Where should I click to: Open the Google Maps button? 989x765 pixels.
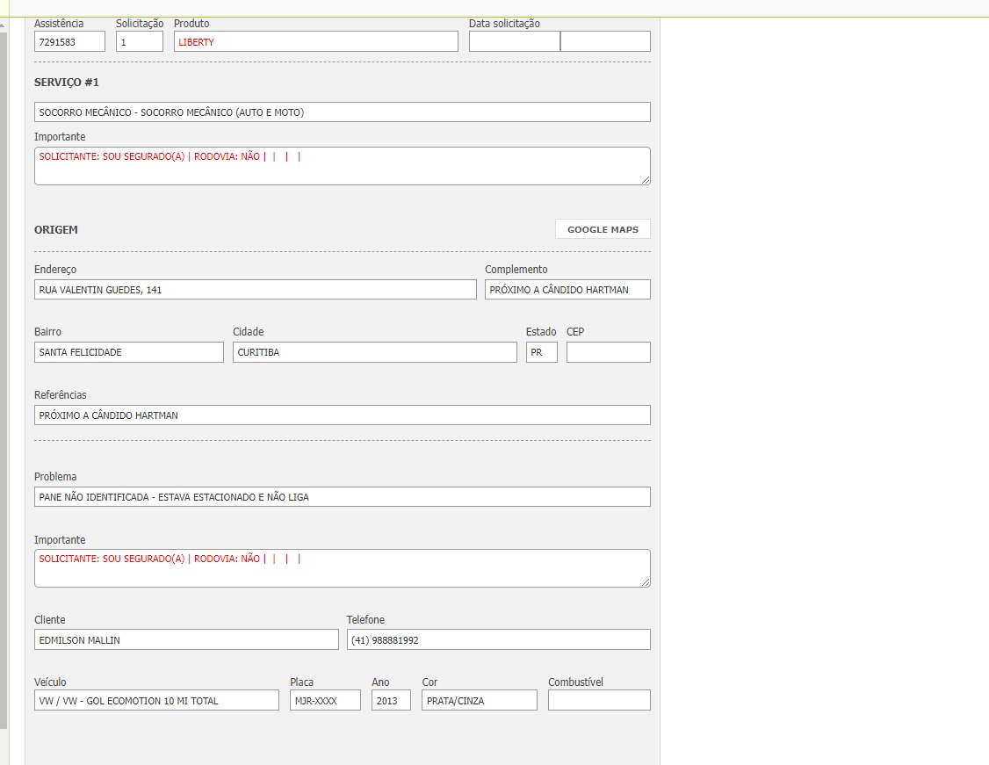(x=603, y=229)
